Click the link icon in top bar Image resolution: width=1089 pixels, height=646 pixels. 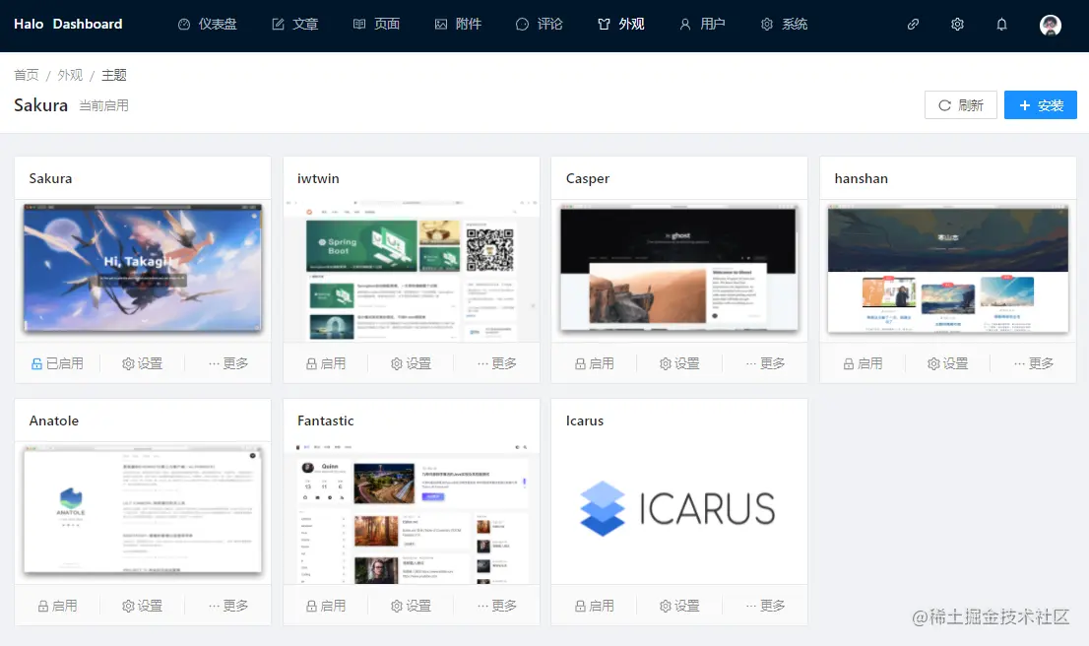click(x=914, y=25)
